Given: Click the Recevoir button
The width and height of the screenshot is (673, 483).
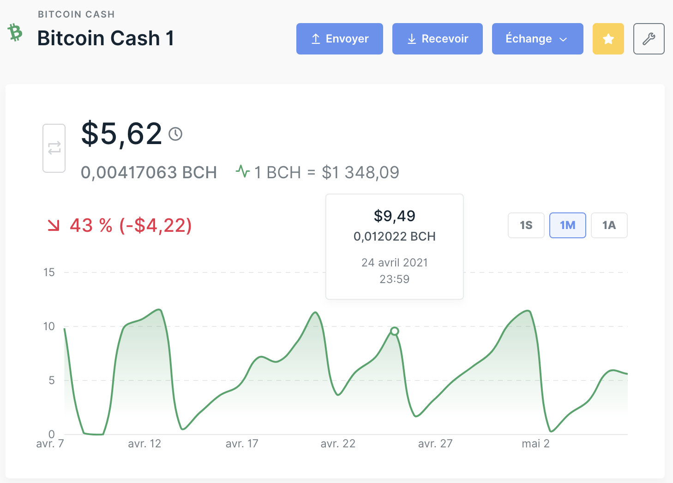Looking at the screenshot, I should pos(438,39).
